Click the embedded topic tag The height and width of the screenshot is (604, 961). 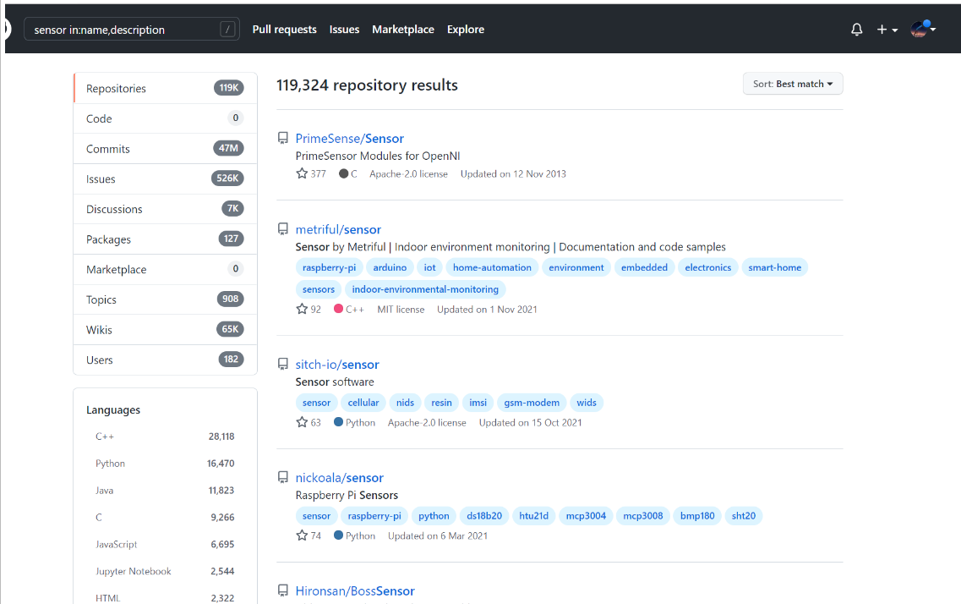[644, 267]
